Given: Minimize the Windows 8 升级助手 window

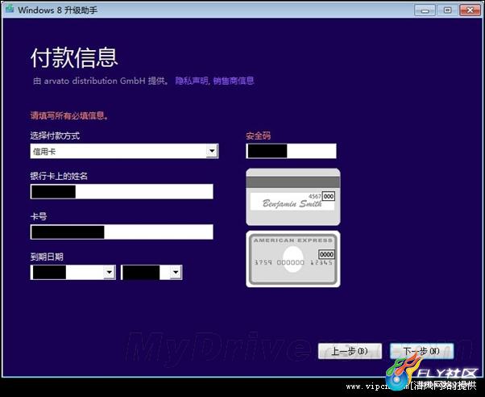Looking at the screenshot, I should tap(425, 10).
